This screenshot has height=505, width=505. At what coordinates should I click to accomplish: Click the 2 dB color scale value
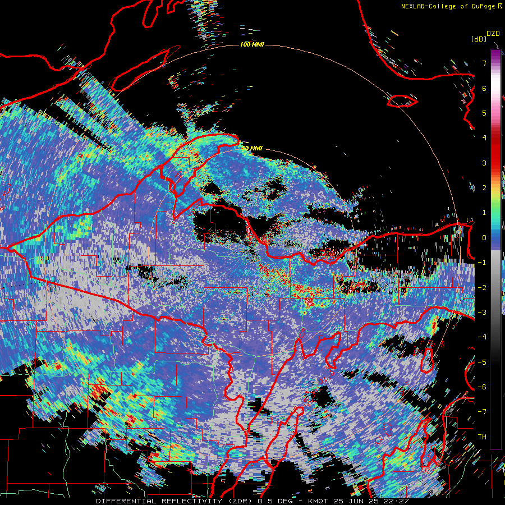coord(484,188)
